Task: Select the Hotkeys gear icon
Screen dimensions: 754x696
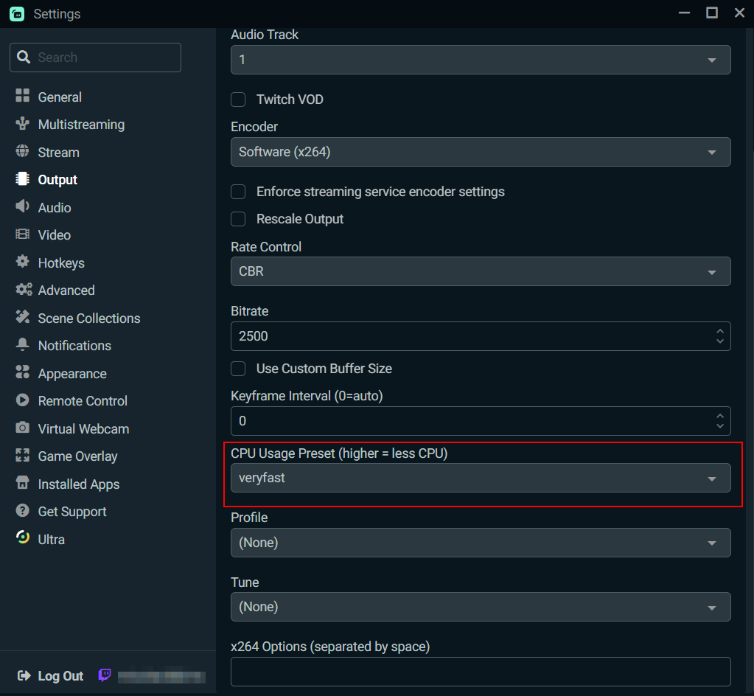Action: (23, 262)
